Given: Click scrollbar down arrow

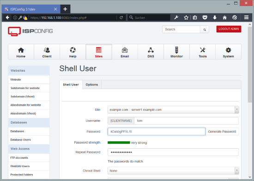Looking at the screenshot, I should point(250,177).
